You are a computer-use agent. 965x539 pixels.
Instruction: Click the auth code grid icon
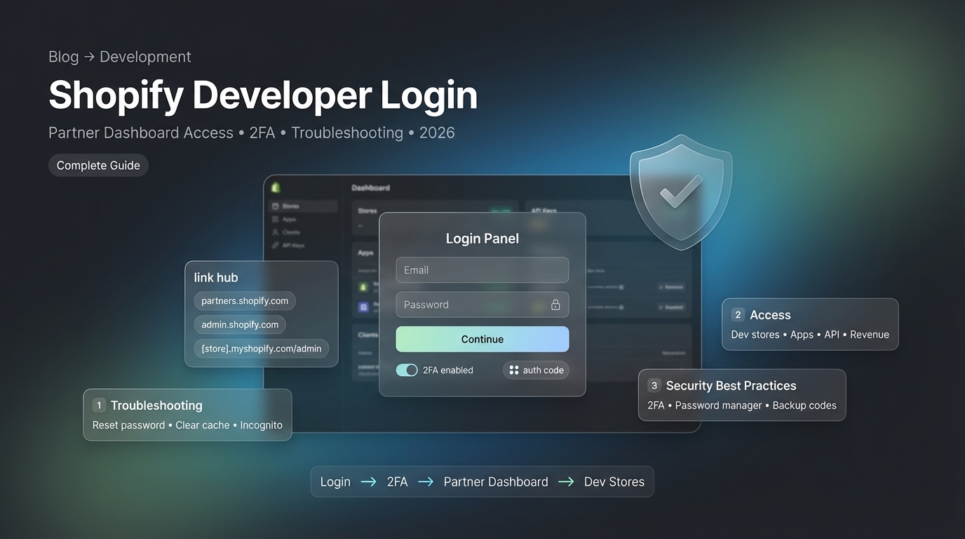point(515,370)
